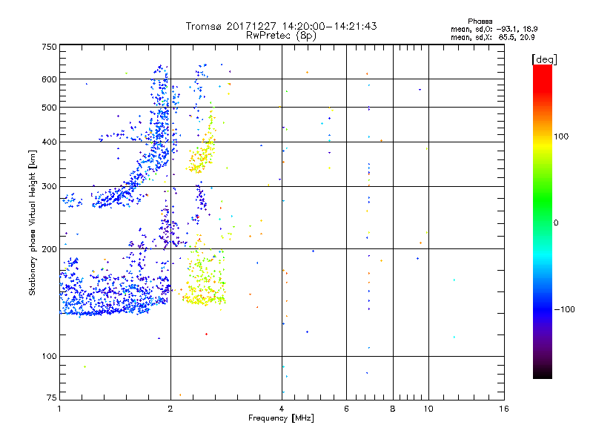Click the y-axis tick label '75'
Viewport: 593px width, 445px height.
tap(52, 398)
